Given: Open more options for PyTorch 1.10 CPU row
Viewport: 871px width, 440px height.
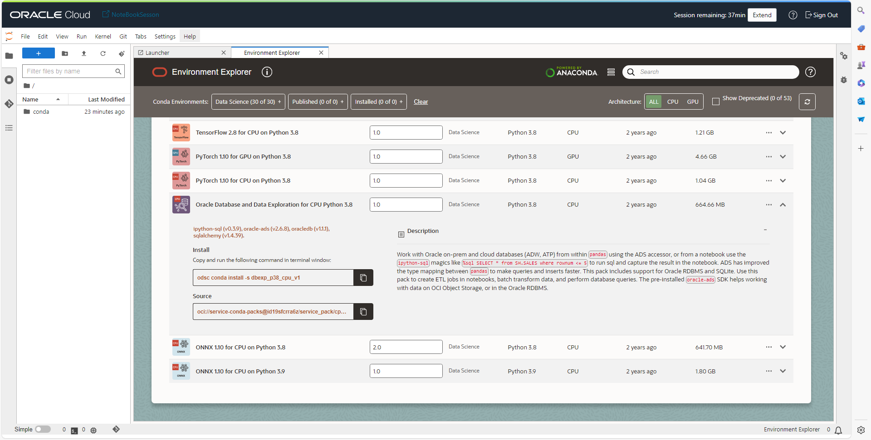Looking at the screenshot, I should coord(768,181).
